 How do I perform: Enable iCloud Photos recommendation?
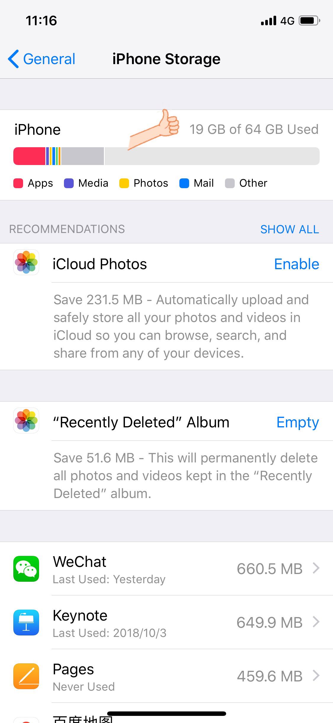(x=297, y=264)
